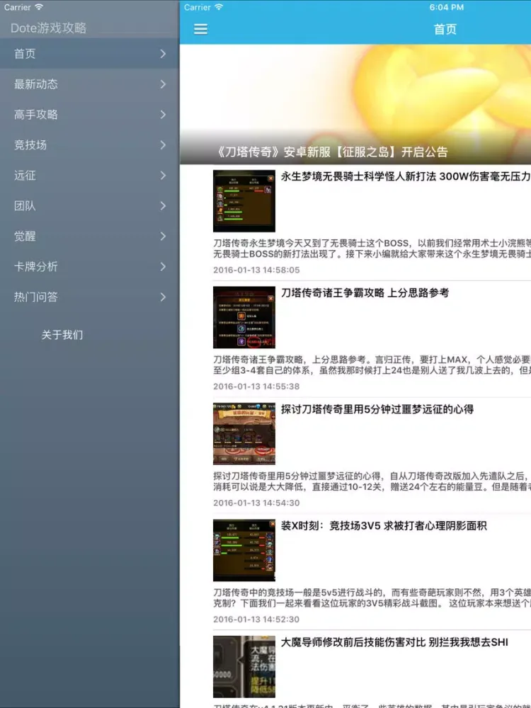Tap the 竞技场3V5 article thumbnail

coord(244,550)
